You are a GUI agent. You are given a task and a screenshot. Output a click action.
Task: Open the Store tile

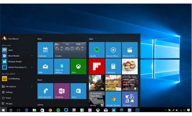coord(78,91)
